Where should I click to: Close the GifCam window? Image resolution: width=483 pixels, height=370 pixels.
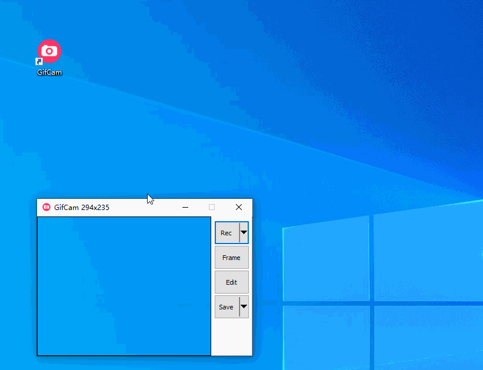pyautogui.click(x=238, y=207)
